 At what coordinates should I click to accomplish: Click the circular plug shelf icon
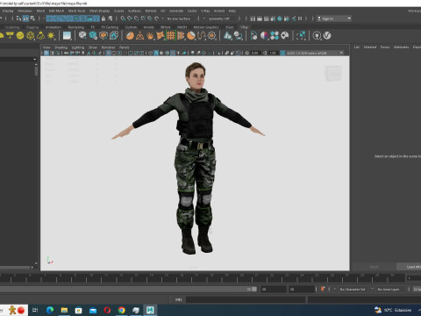coord(317,36)
